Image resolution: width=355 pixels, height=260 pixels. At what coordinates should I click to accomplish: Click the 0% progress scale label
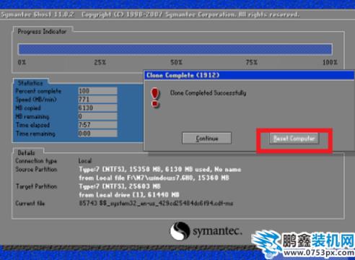pyautogui.click(x=22, y=62)
